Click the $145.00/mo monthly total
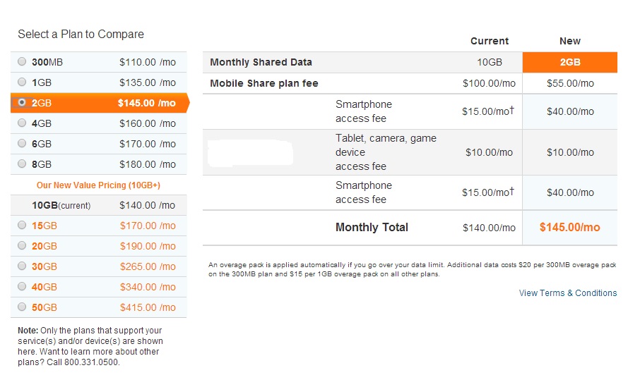Viewport: 628px width, 375px height. [x=569, y=227]
